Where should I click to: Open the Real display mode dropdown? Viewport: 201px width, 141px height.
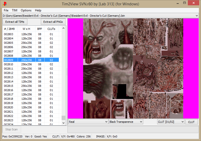pos(88,122)
